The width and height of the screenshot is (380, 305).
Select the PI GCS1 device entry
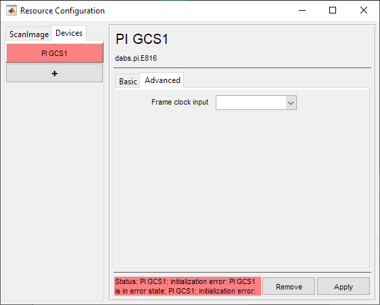[55, 53]
